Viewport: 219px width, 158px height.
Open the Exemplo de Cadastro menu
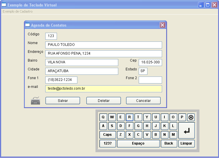click(18, 11)
